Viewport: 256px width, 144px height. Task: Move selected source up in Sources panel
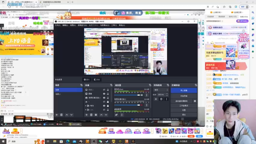(101, 115)
